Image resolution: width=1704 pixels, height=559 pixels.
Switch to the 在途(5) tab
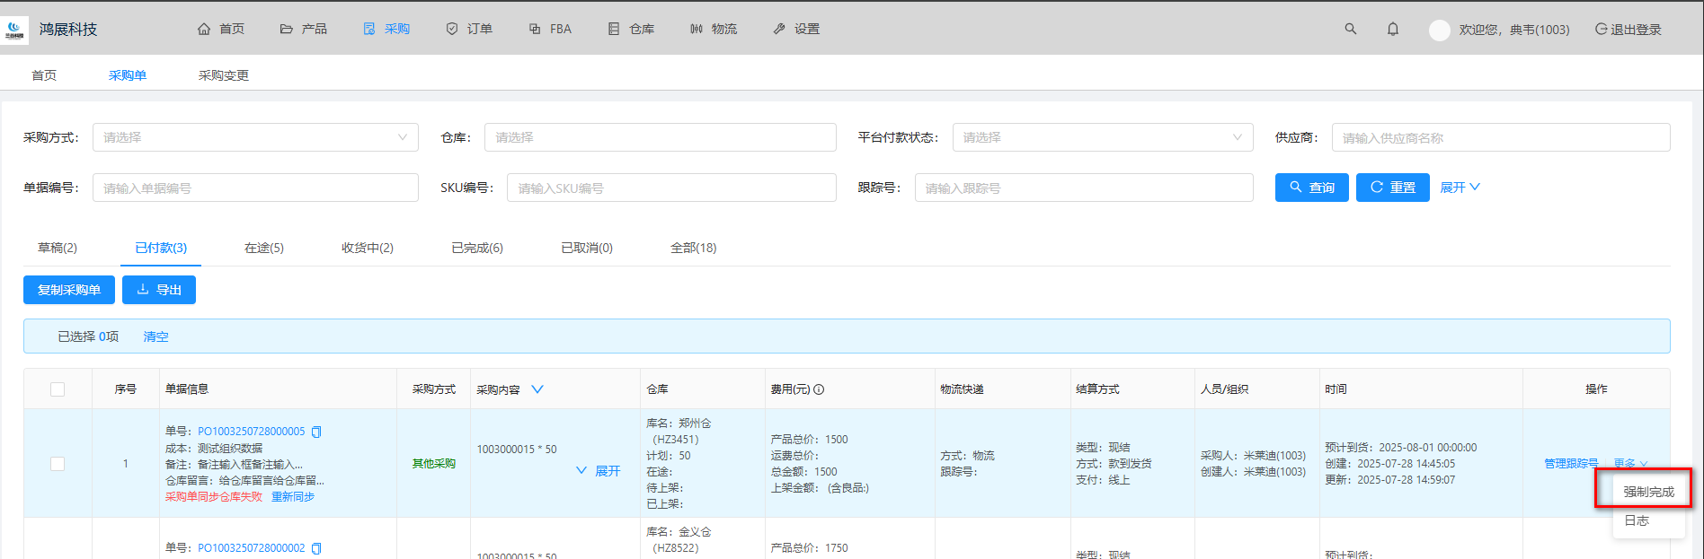[x=264, y=248]
